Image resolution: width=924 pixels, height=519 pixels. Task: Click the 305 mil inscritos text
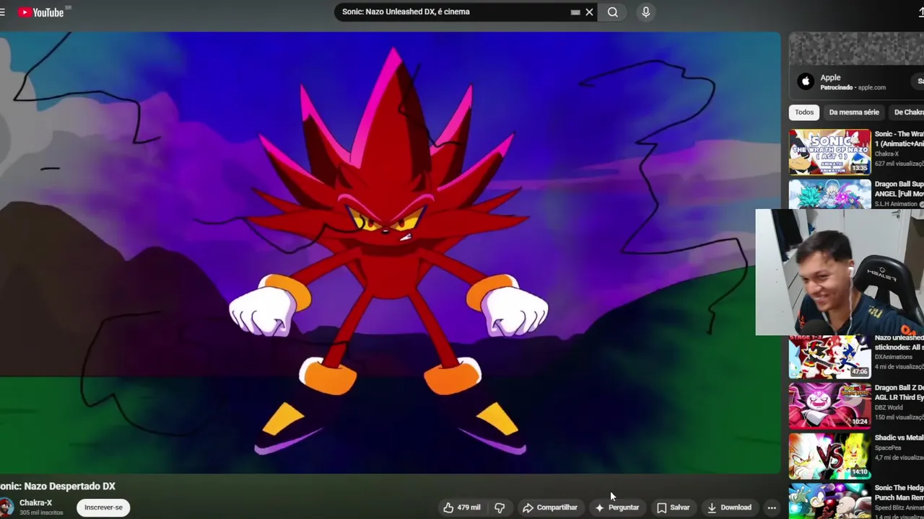coord(41,513)
